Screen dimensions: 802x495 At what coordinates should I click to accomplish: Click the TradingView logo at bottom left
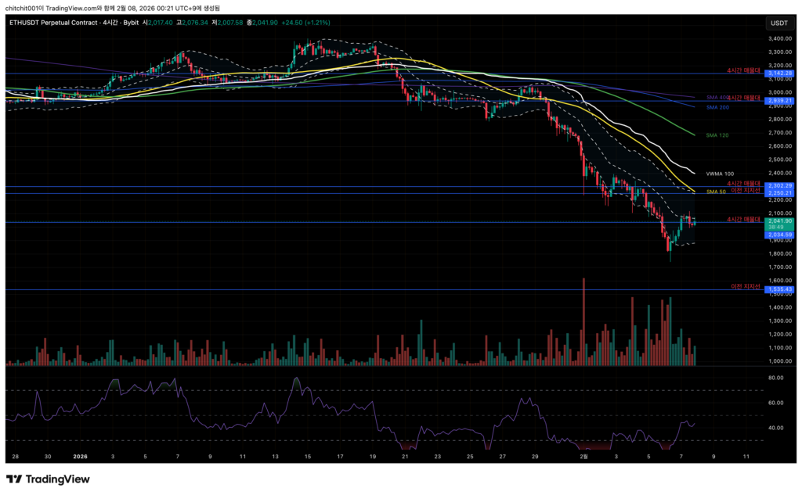click(48, 479)
